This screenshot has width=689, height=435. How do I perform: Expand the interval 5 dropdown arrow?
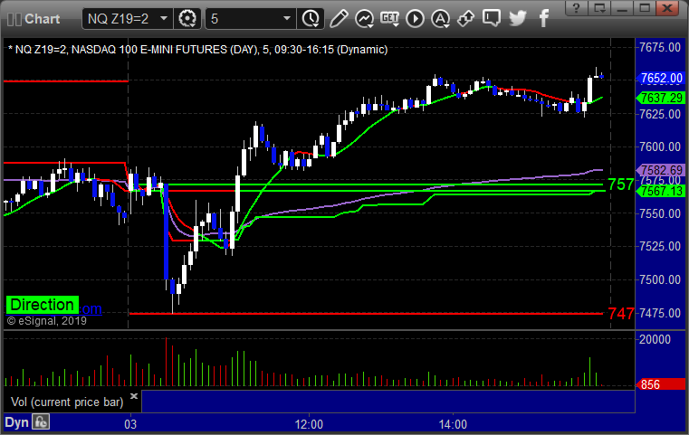(286, 19)
